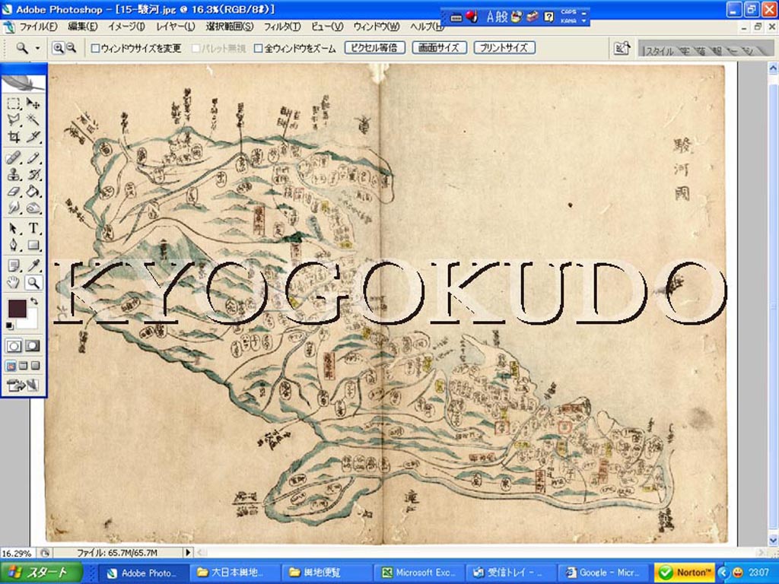This screenshot has width=779, height=584.
Task: Swap foreground and background colors
Action: click(x=34, y=301)
